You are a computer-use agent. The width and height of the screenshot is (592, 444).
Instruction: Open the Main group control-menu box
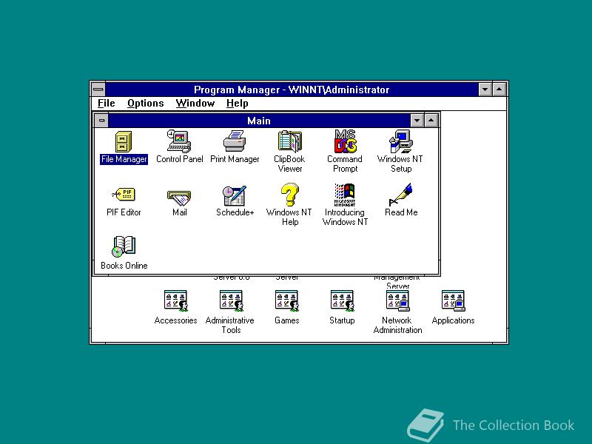point(101,121)
